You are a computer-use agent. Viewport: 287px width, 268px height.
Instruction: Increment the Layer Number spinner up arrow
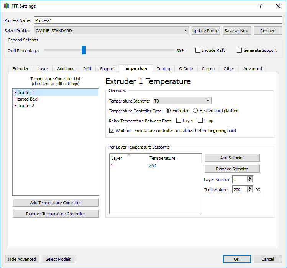[250, 178]
